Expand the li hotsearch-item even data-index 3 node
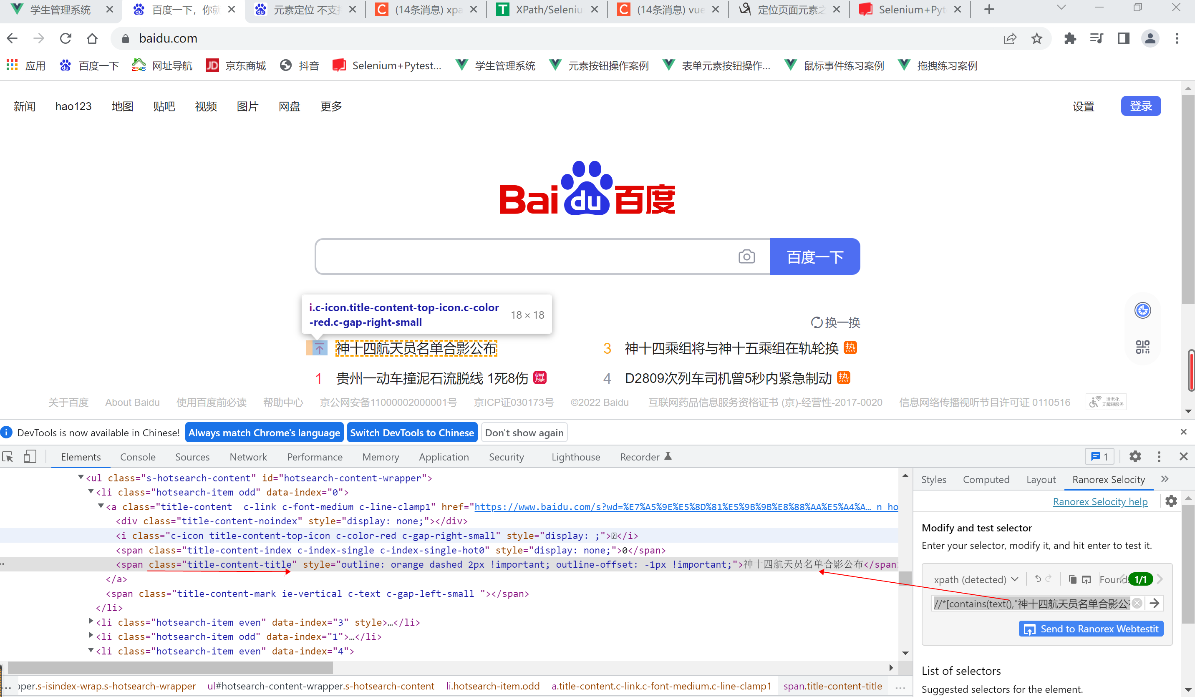Viewport: 1195px width, 697px height. click(91, 621)
